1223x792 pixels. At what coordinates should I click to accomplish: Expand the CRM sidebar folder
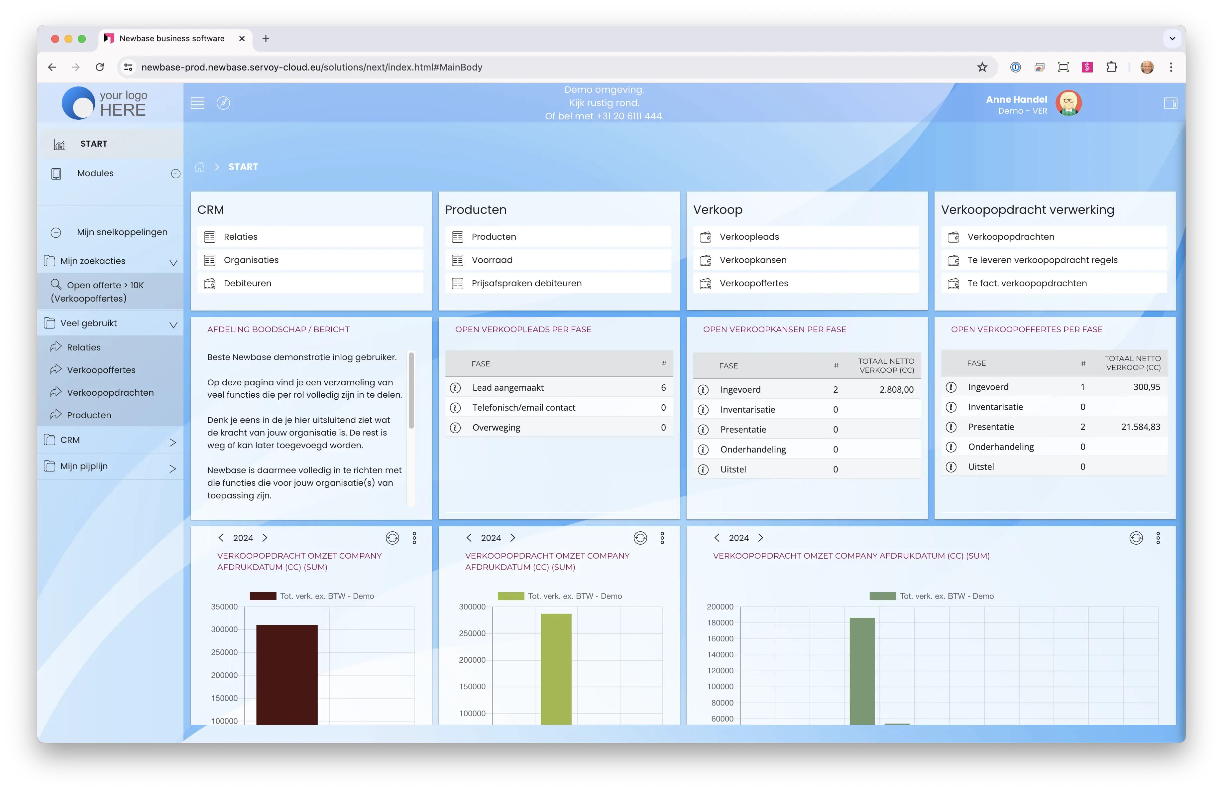[x=173, y=442]
